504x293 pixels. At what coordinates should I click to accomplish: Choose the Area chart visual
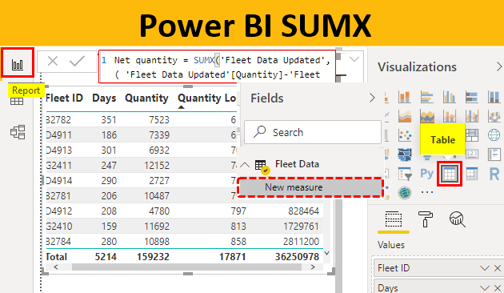pos(405,116)
